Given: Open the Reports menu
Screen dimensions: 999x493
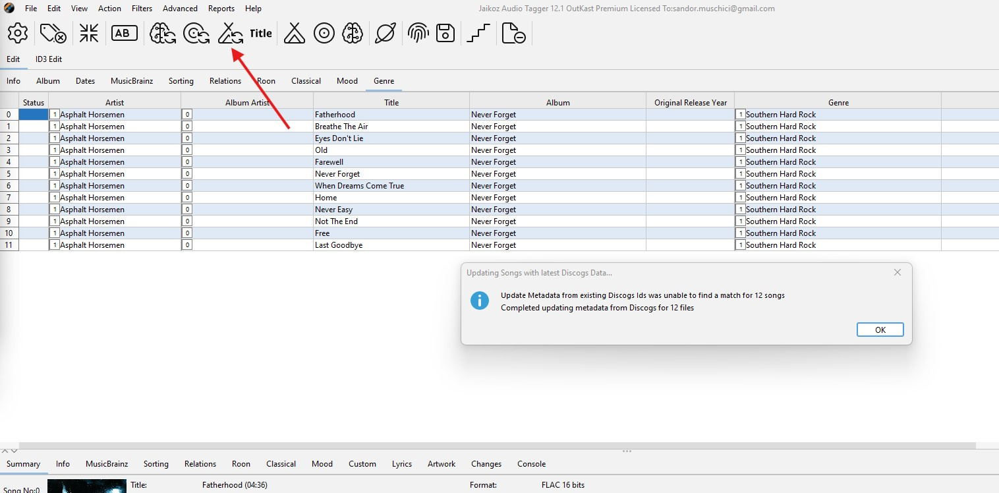Looking at the screenshot, I should coord(221,9).
